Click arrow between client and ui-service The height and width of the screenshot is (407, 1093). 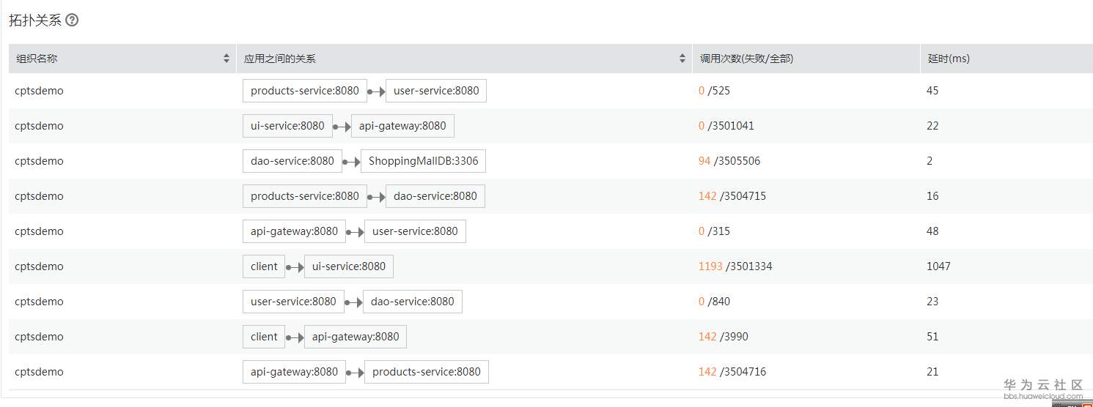click(295, 267)
